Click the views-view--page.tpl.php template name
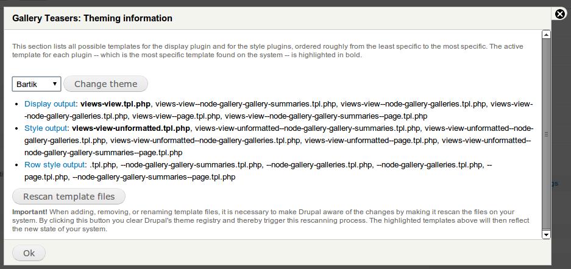This screenshot has height=269, width=571. (176, 116)
